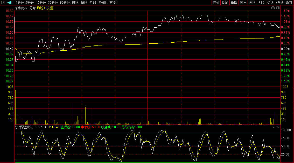Click the stock name 深华发A

click(x=21, y=8)
